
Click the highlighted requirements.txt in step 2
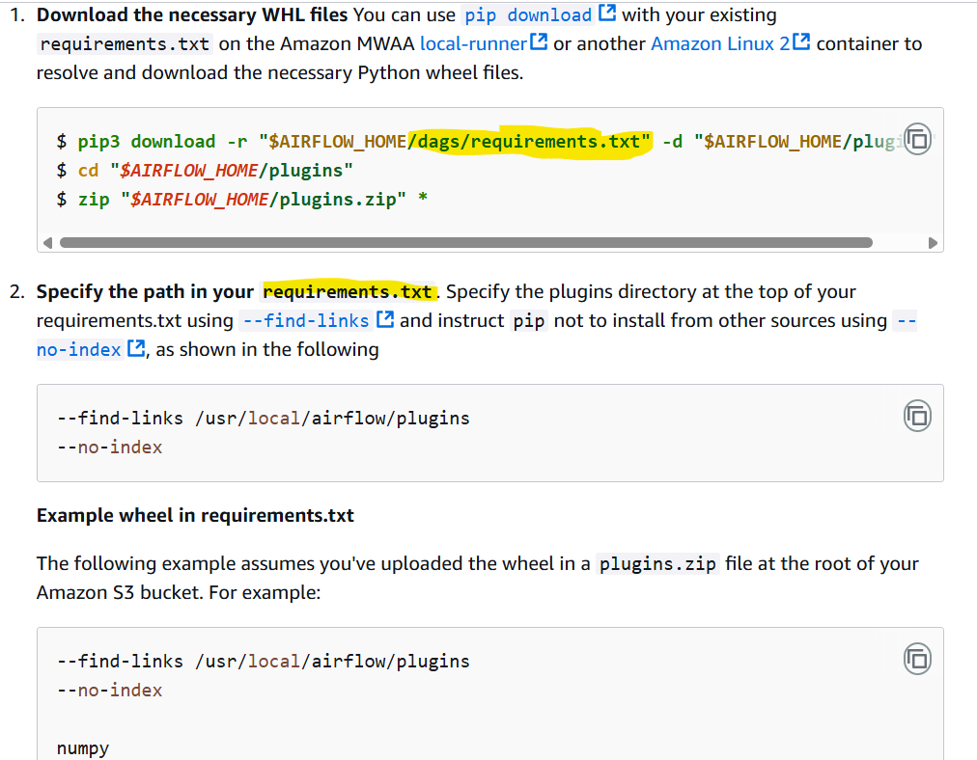point(348,292)
